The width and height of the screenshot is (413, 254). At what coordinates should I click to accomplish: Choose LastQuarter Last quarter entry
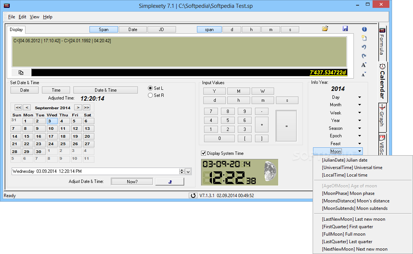click(x=347, y=242)
